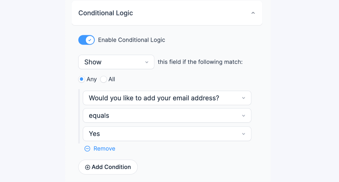339x182 pixels.
Task: Select the text 'this field if the following match'
Action: (x=200, y=62)
